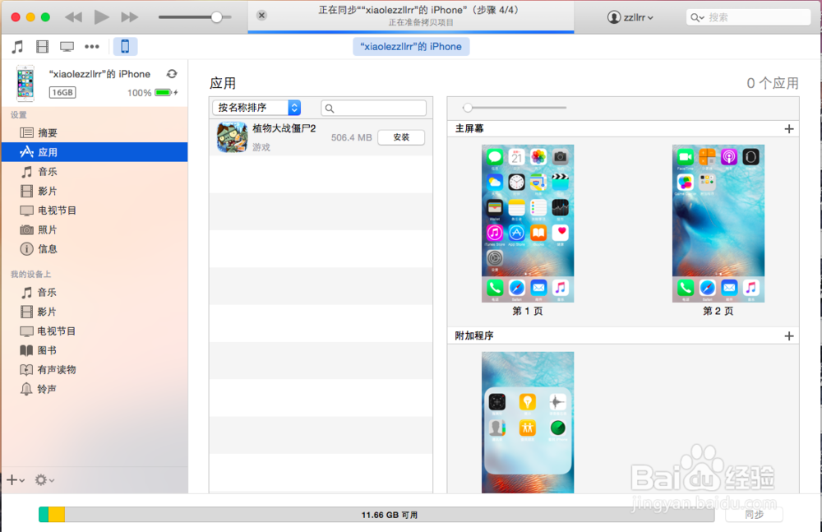The image size is (822, 532).
Task: Click the 同步 button at bottom right
Action: (x=754, y=513)
